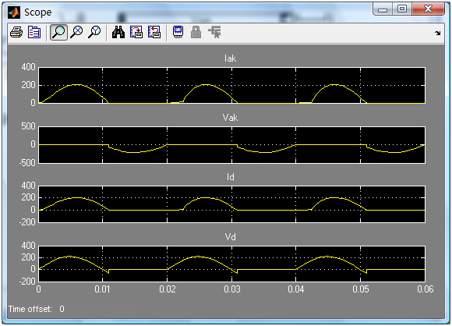452x326 pixels.
Task: Click inside the Id plot area
Action: (x=231, y=204)
